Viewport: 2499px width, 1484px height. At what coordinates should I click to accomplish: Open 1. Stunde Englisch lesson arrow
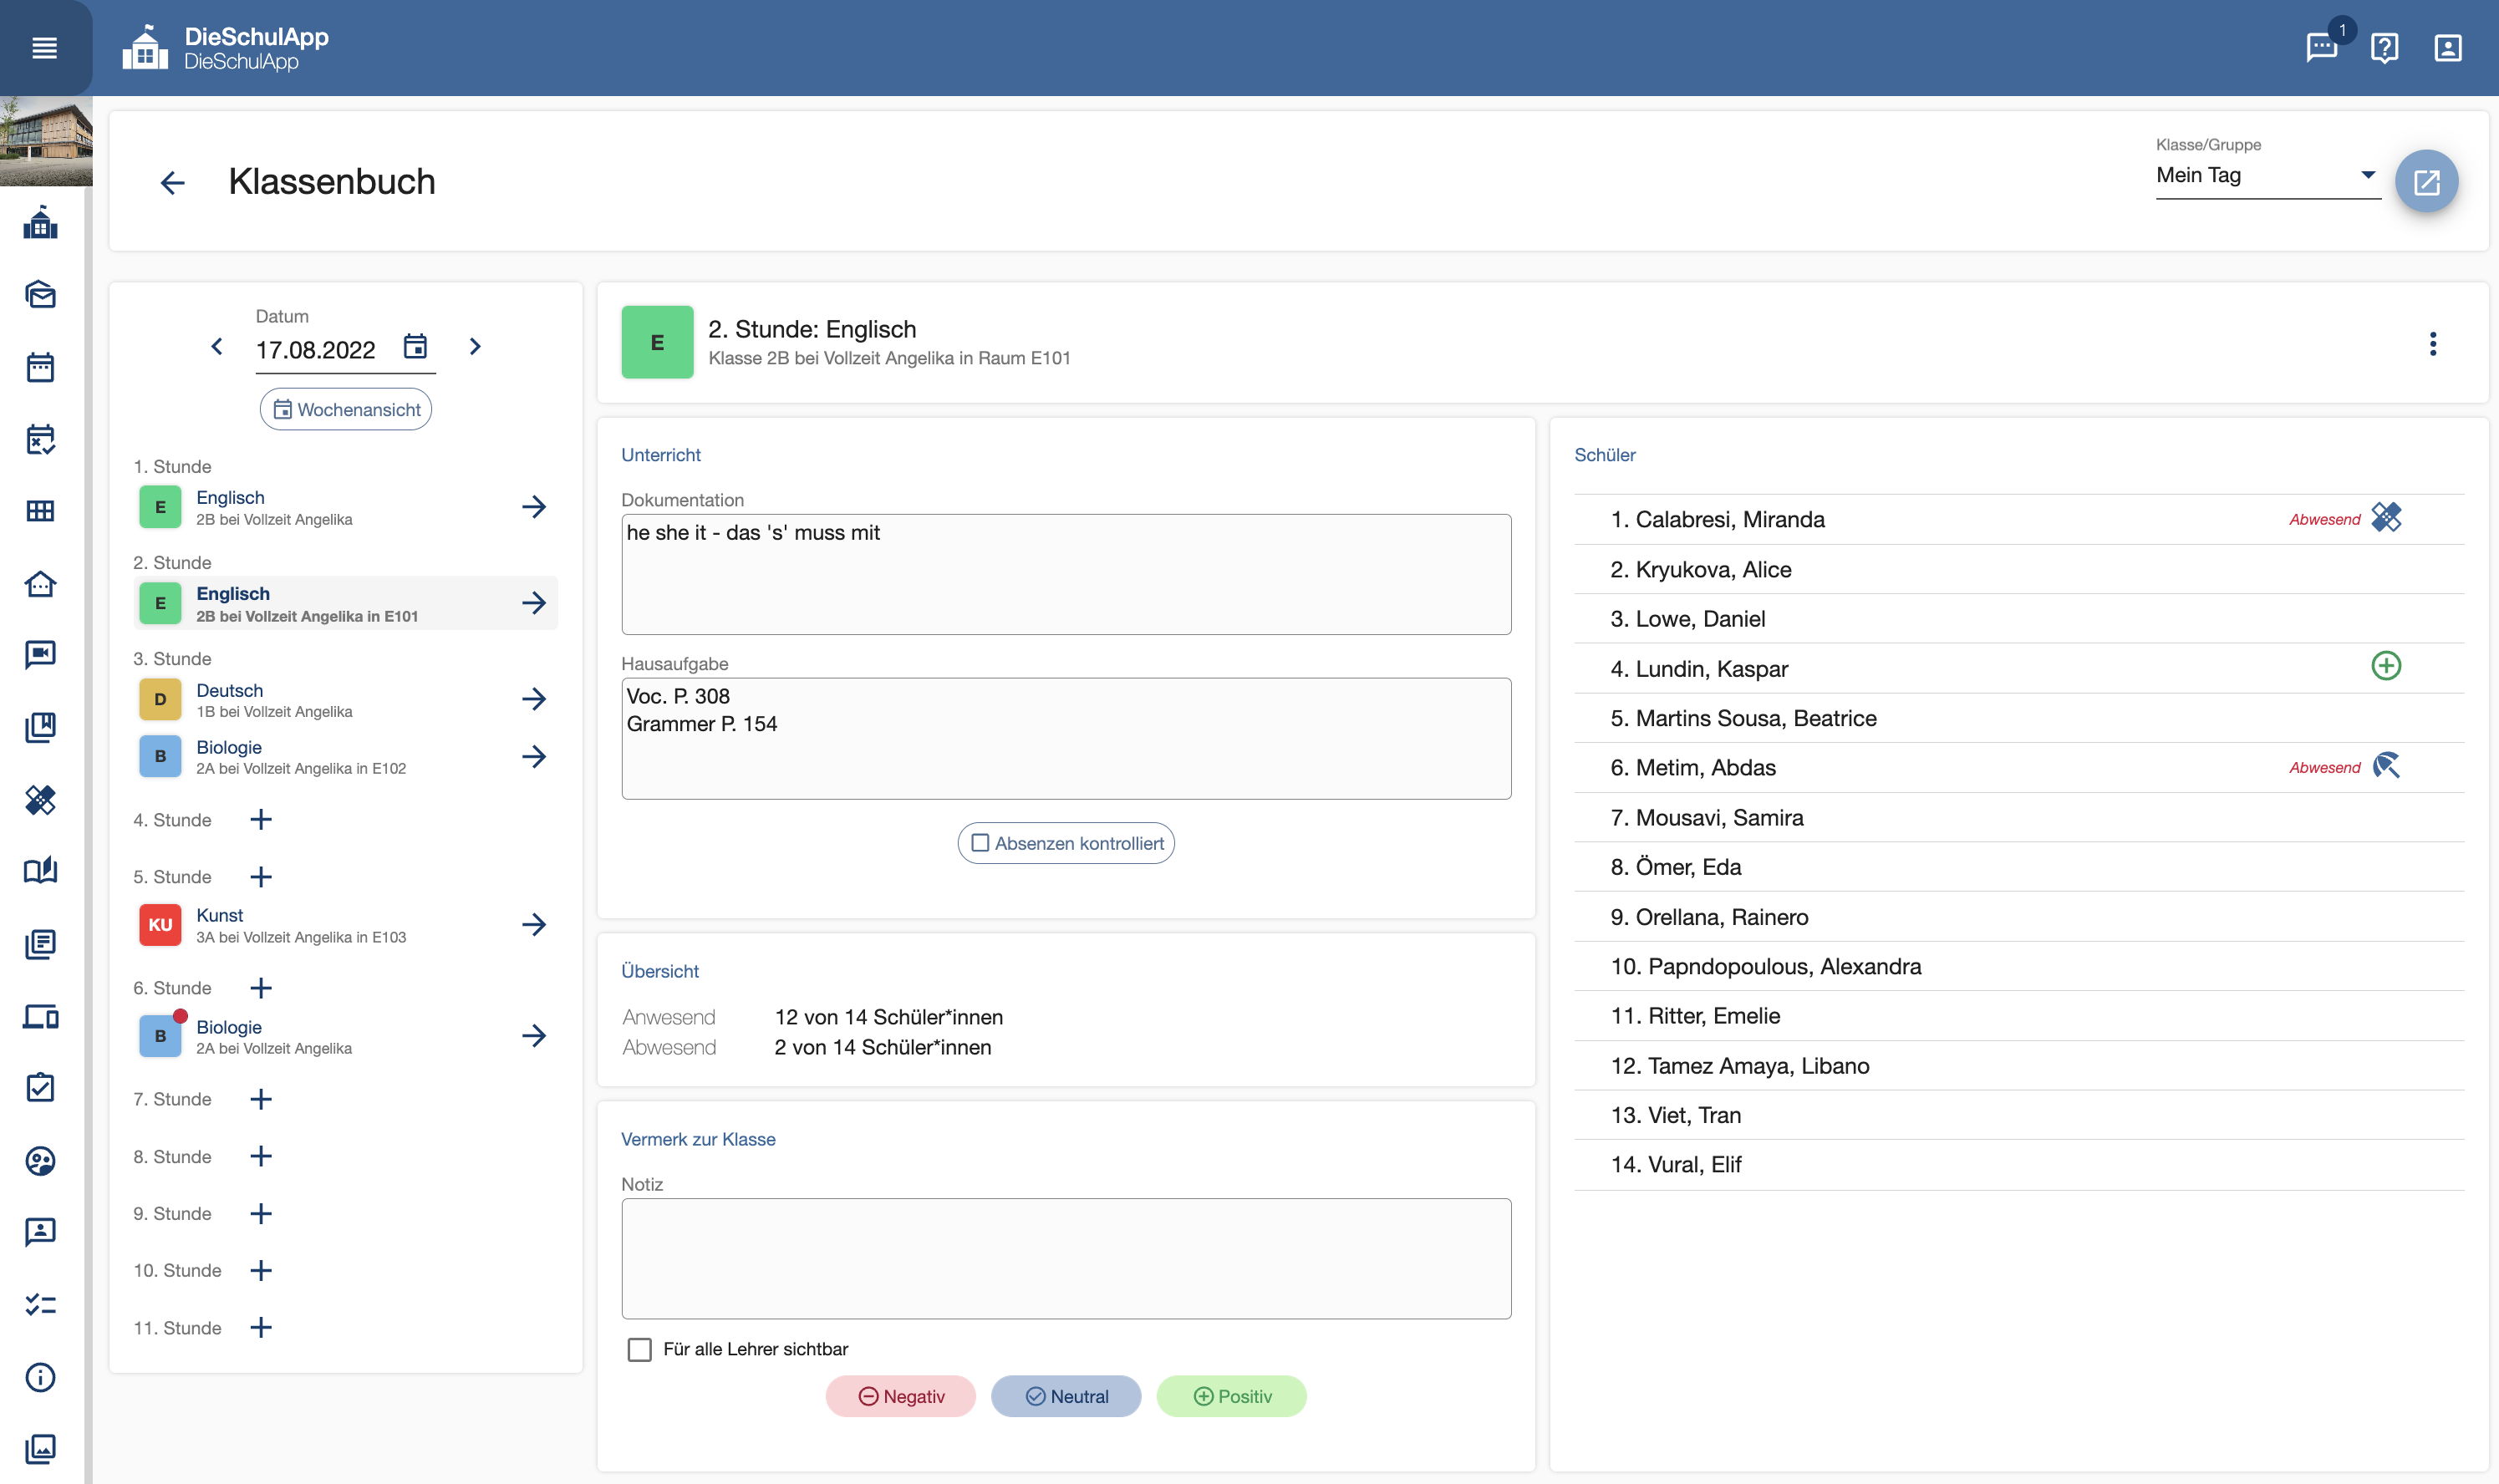point(534,507)
